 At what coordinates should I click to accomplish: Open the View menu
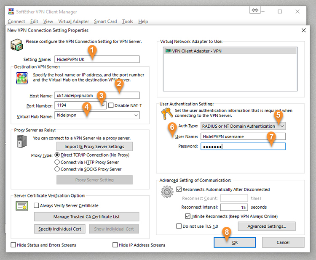48,21
